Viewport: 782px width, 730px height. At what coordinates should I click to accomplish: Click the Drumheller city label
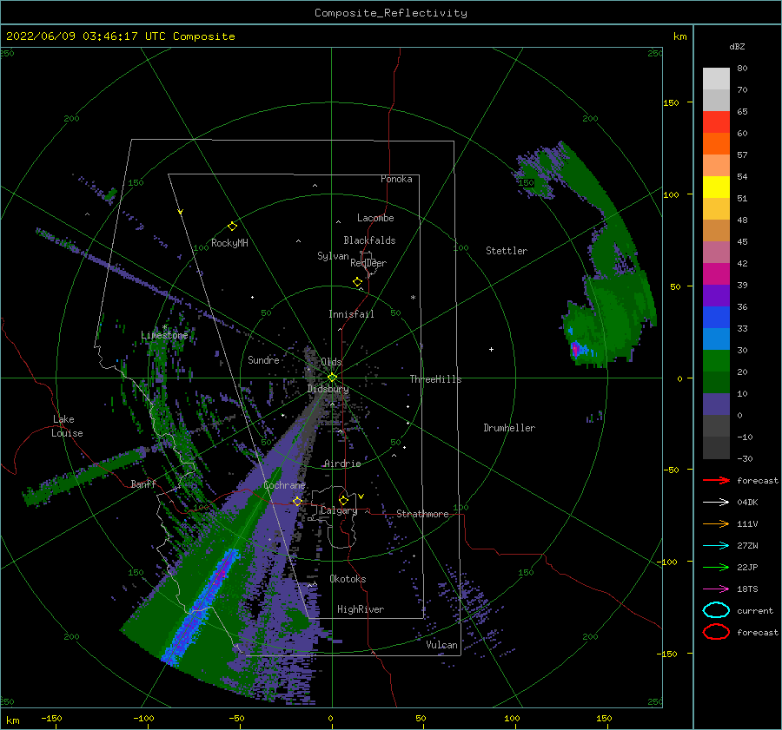(x=509, y=428)
